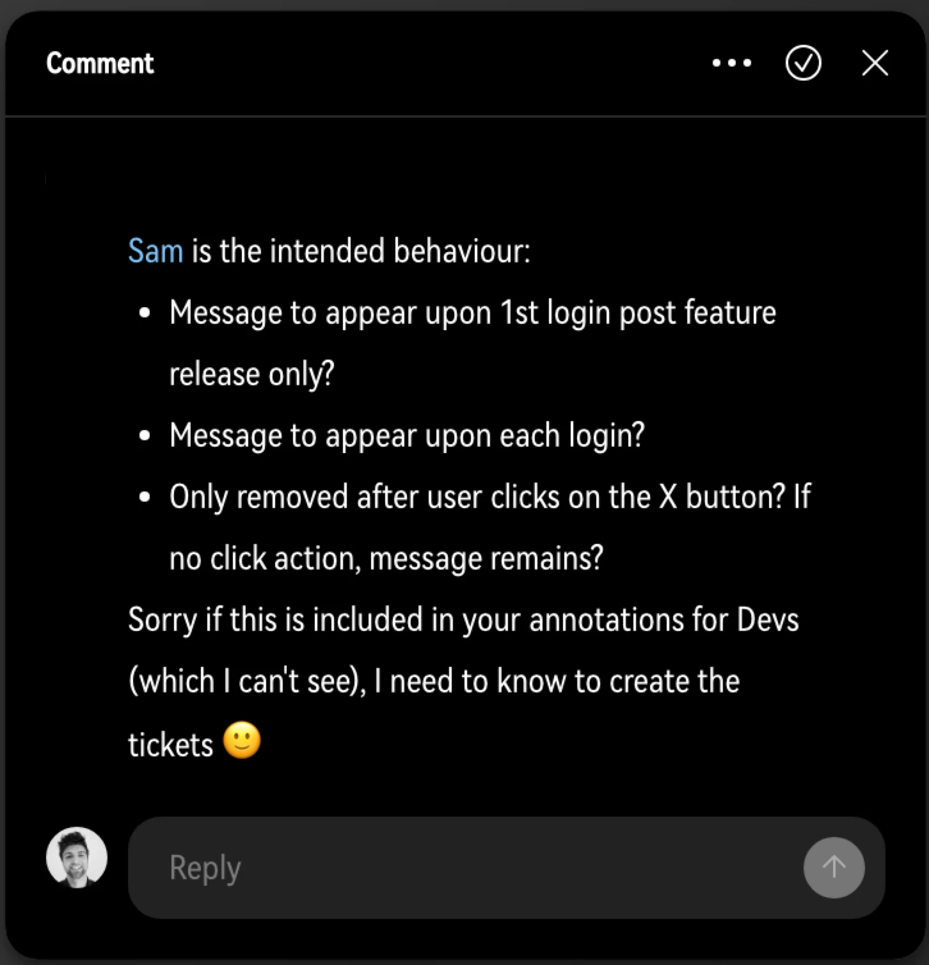Click the third bullet point marker
This screenshot has width=929, height=965.
point(145,497)
